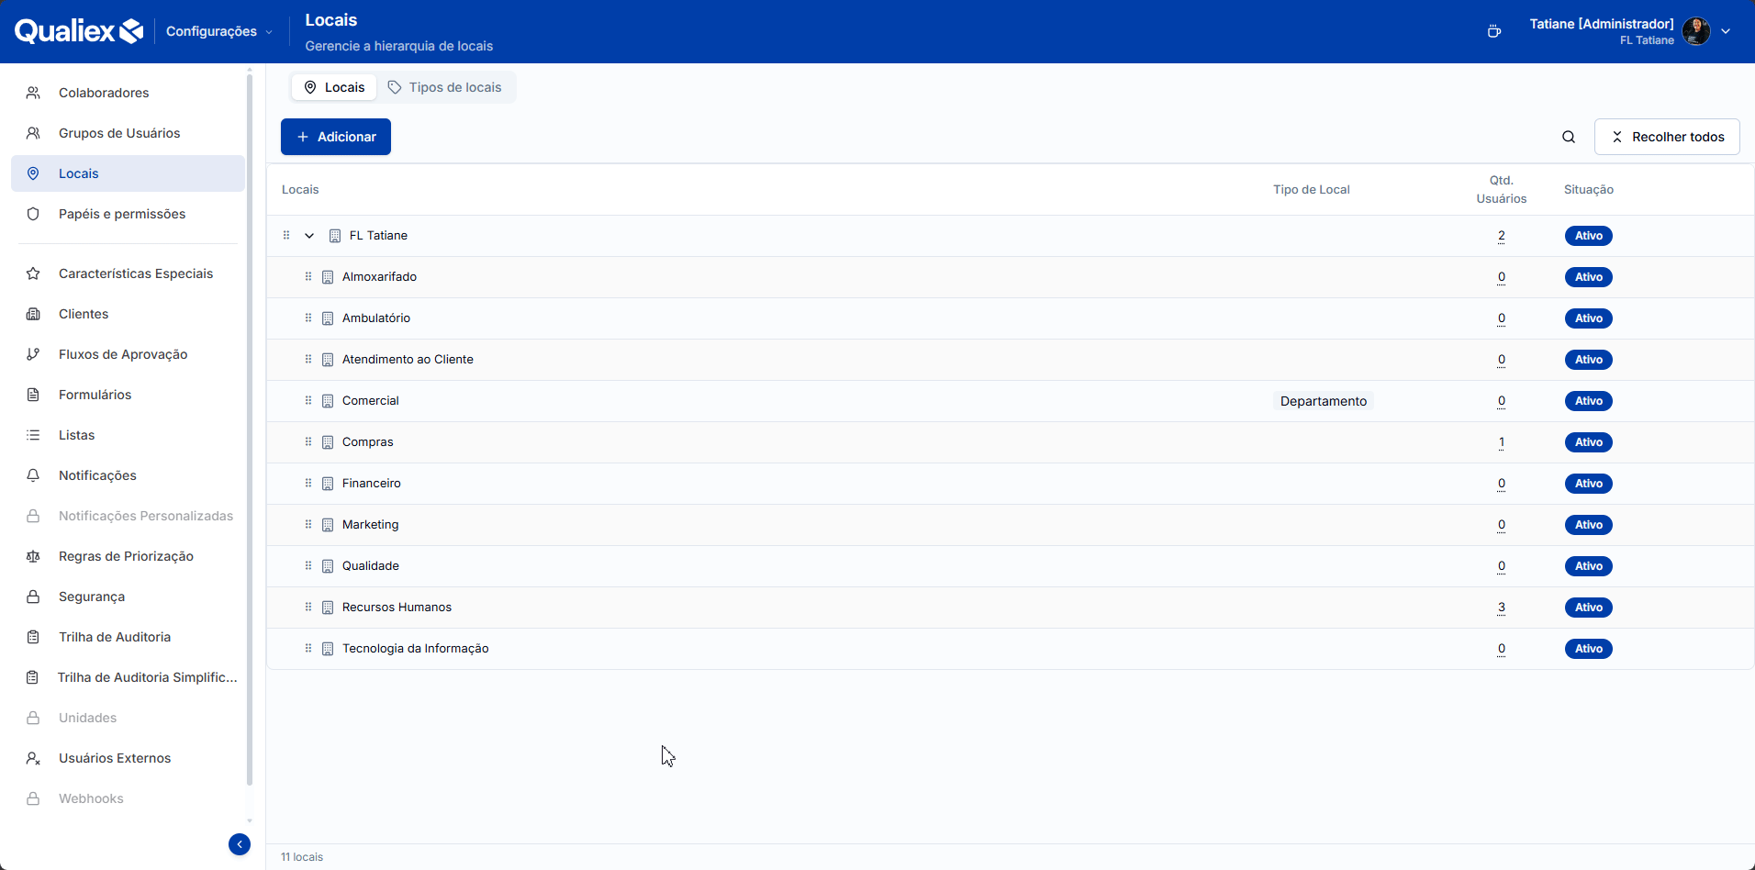The image size is (1755, 870).
Task: Click the clipboard icon for Trilha de Auditoria
Action: tap(33, 637)
